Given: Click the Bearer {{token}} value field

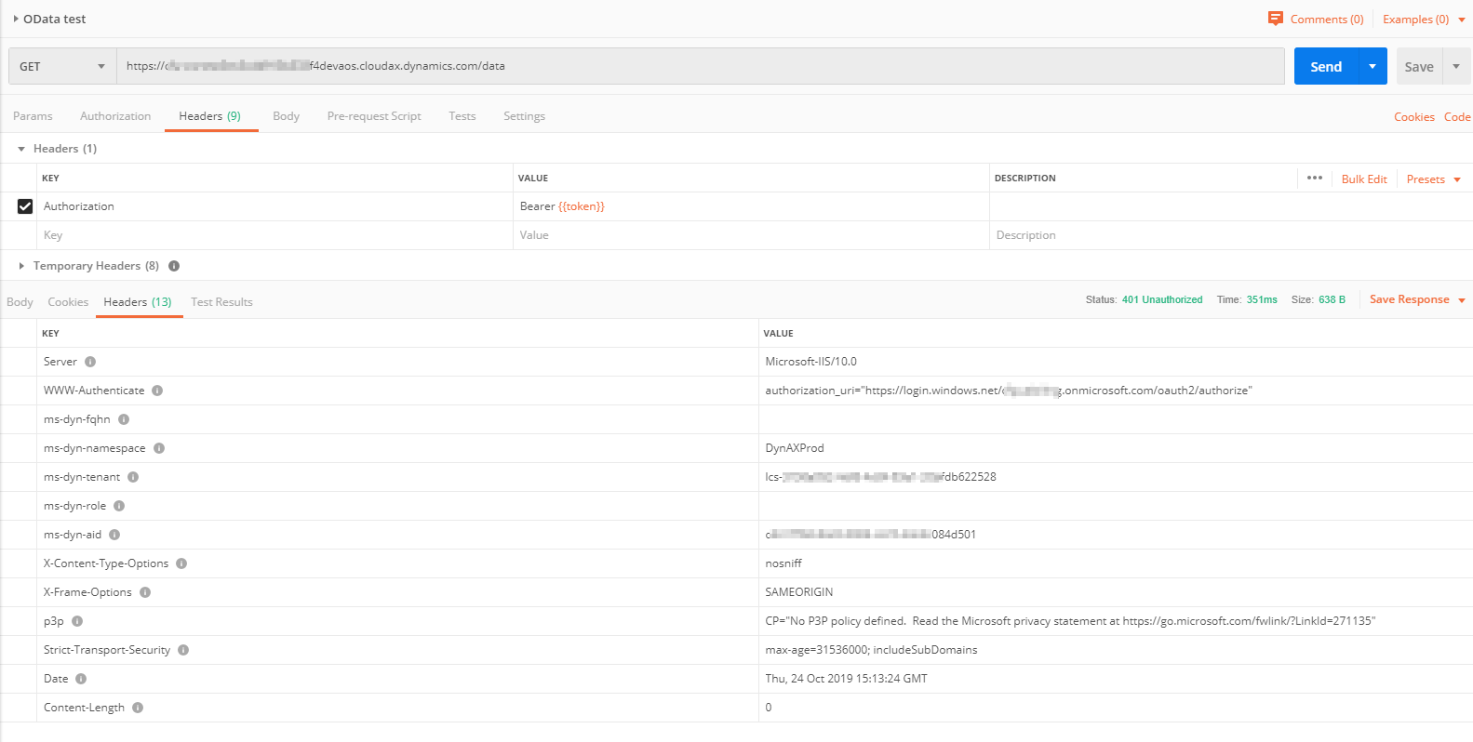Looking at the screenshot, I should [752, 206].
